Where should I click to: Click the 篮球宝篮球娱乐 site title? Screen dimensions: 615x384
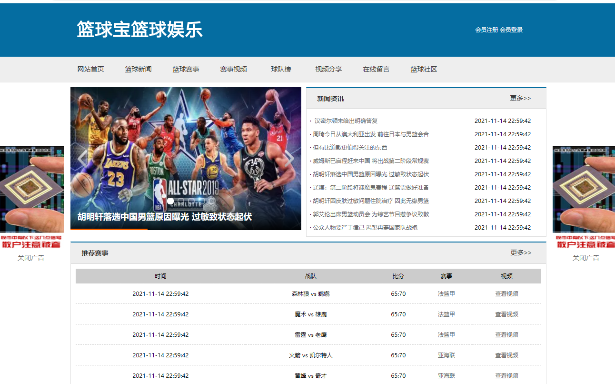140,30
